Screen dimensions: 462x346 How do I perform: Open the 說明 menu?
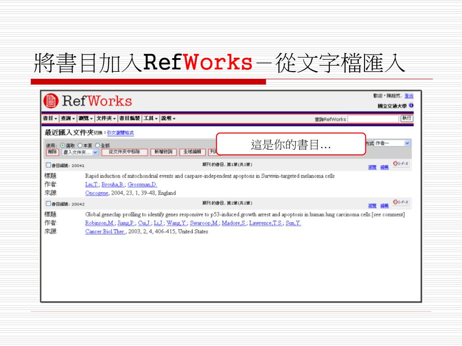[168, 118]
